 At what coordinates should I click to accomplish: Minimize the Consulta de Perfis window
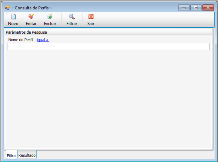(184, 8)
